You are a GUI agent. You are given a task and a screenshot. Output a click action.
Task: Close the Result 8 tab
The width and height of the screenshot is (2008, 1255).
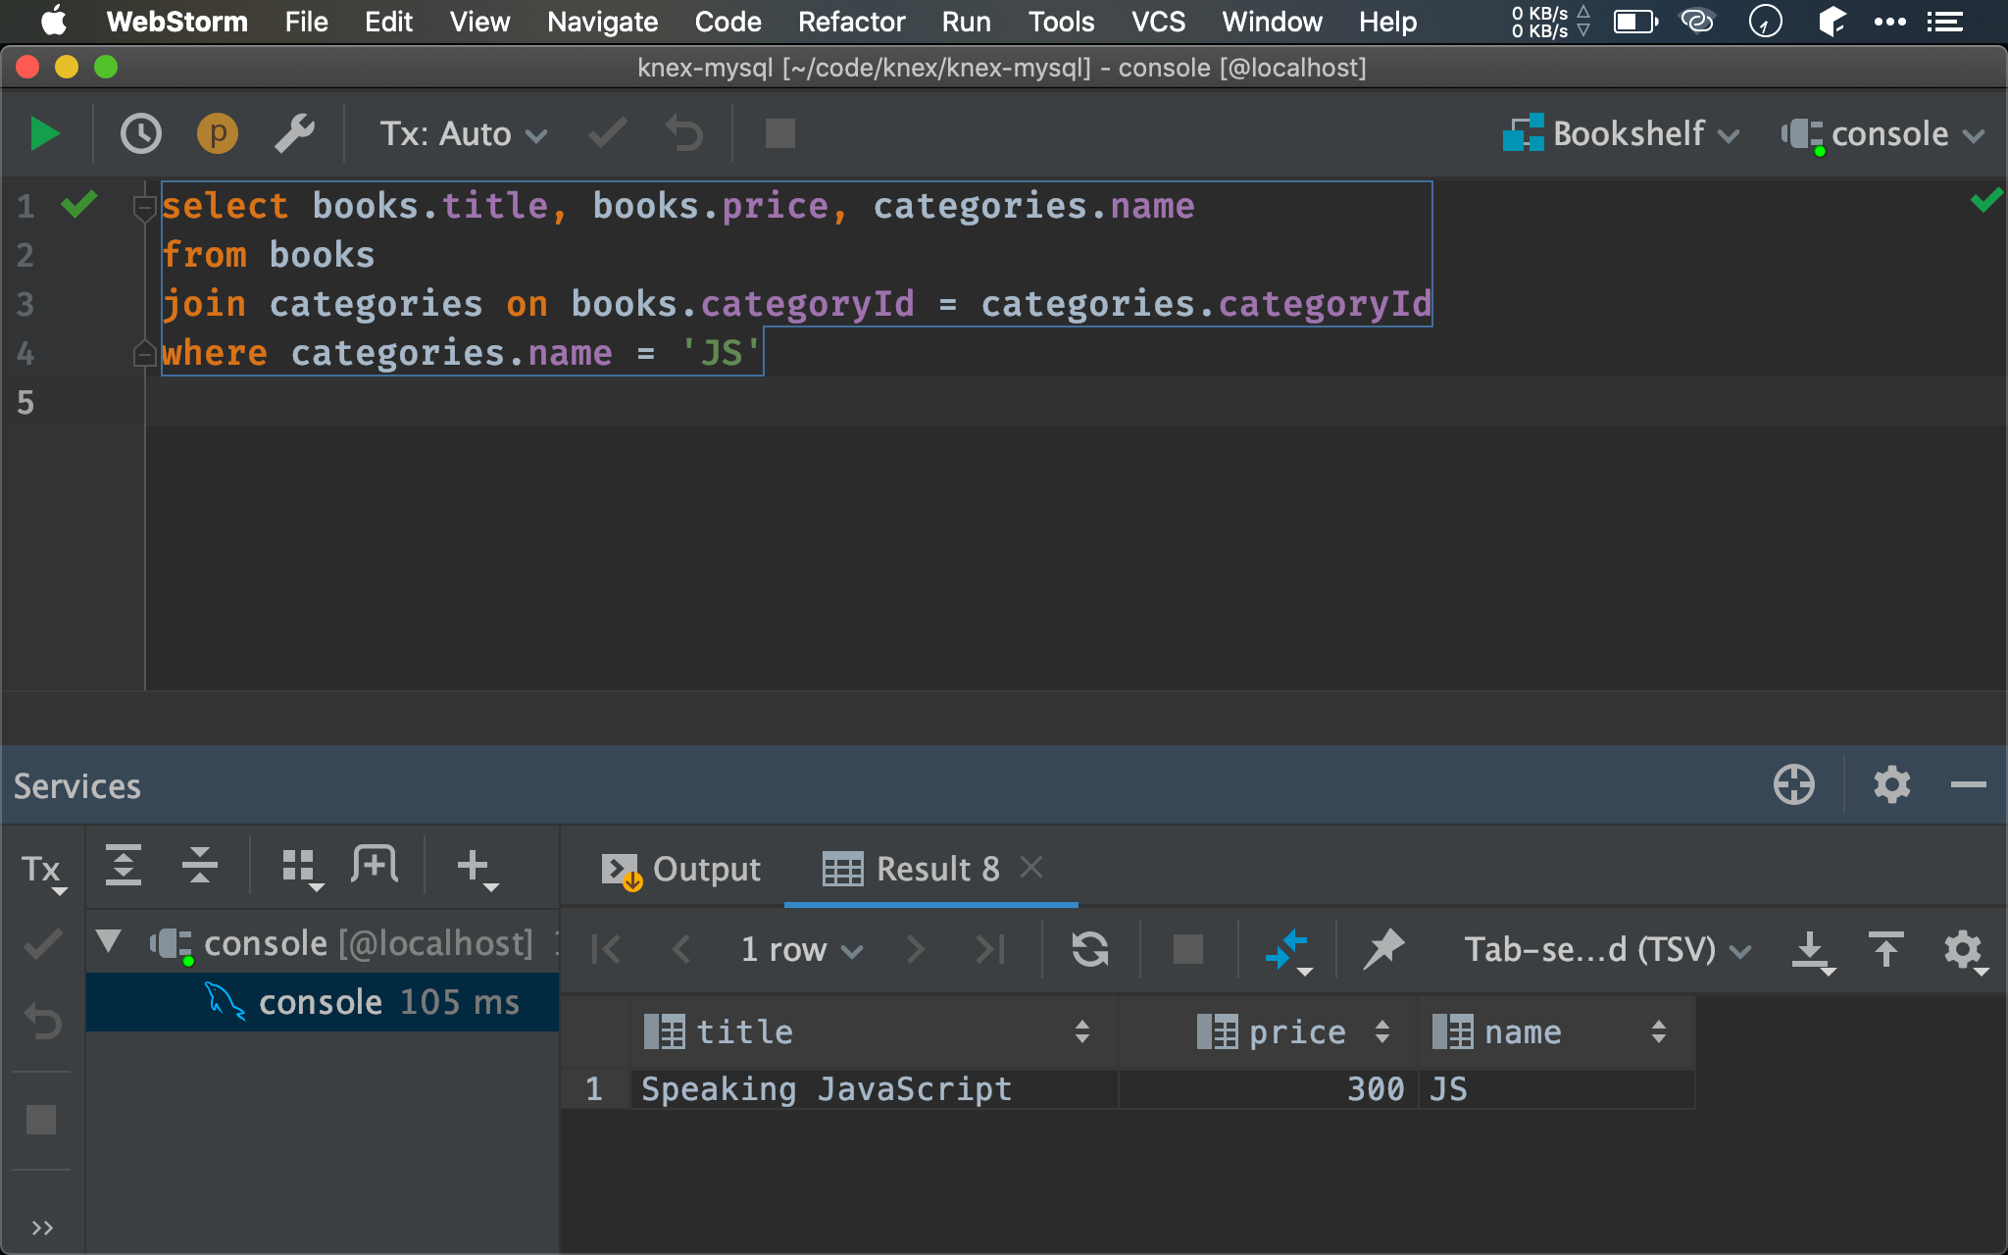pos(1031,867)
